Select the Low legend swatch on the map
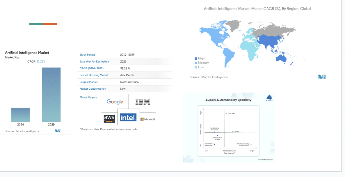Image resolution: width=345 pixels, height=177 pixels. tap(196, 67)
